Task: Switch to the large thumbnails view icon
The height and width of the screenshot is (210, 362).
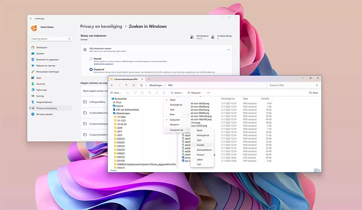Action: coord(319,170)
